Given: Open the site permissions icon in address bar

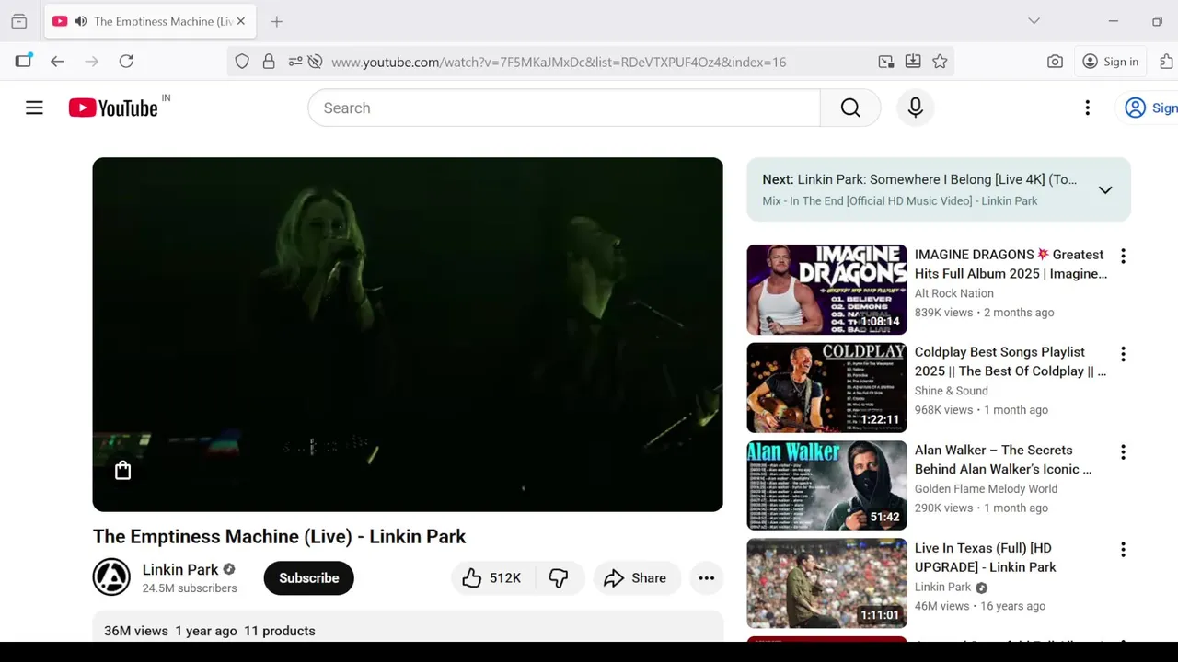Looking at the screenshot, I should pos(295,62).
